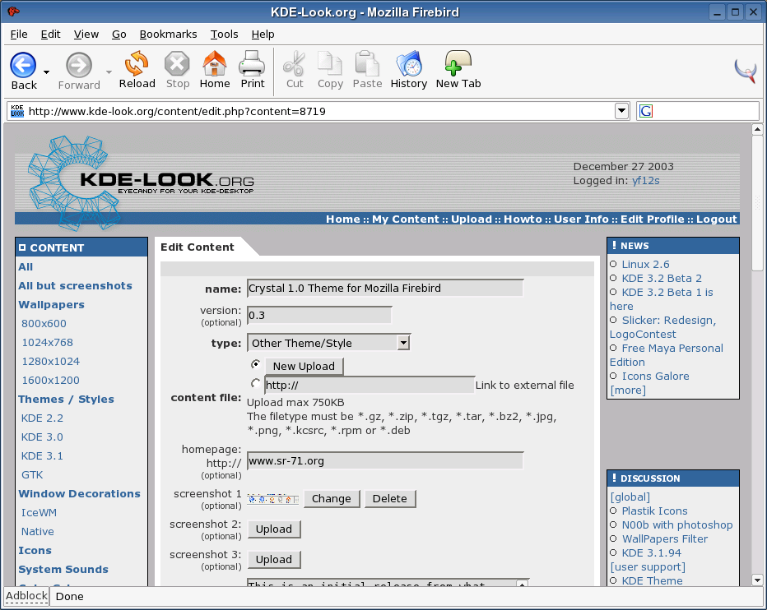767x610 pixels.
Task: Open the Linux 2.6 news link
Action: (645, 265)
